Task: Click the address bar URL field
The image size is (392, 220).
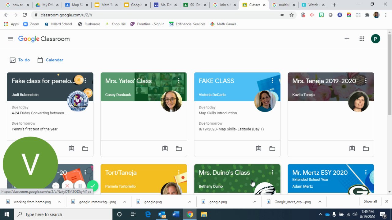Action: [x=159, y=15]
